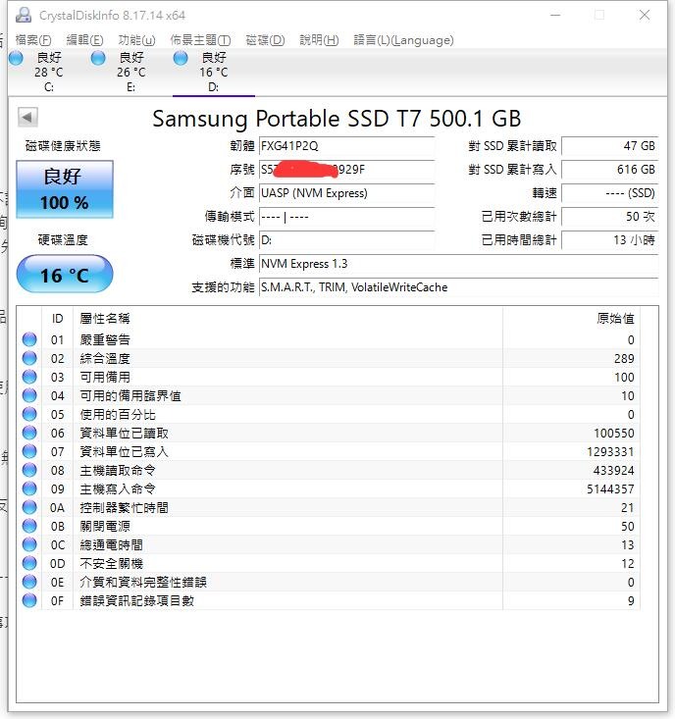Image resolution: width=675 pixels, height=719 pixels.
Task: Select the C: drive status orb
Action: 16,58
